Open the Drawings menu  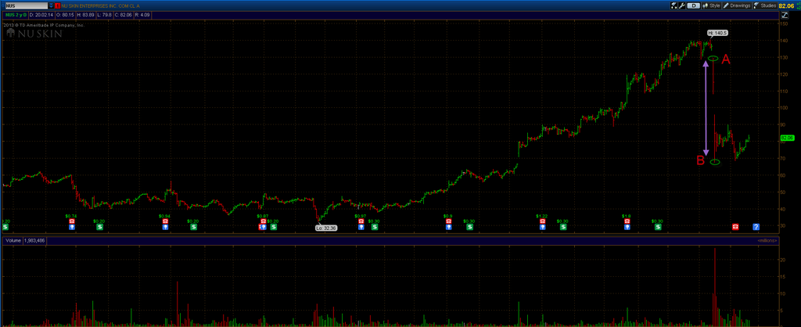click(x=737, y=5)
